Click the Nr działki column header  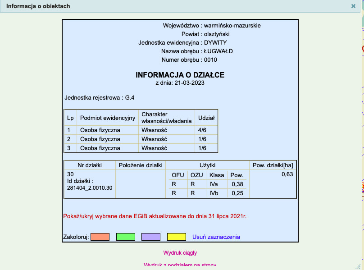point(90,165)
